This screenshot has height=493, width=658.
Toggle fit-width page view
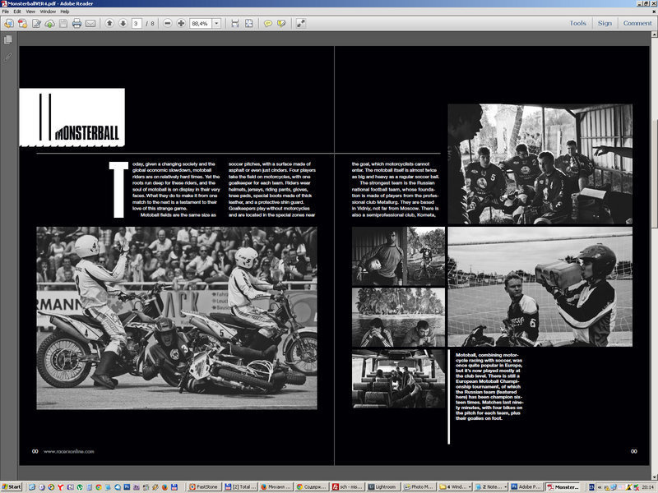coord(234,25)
